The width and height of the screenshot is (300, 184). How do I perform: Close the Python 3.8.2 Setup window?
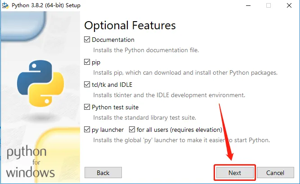click(289, 5)
